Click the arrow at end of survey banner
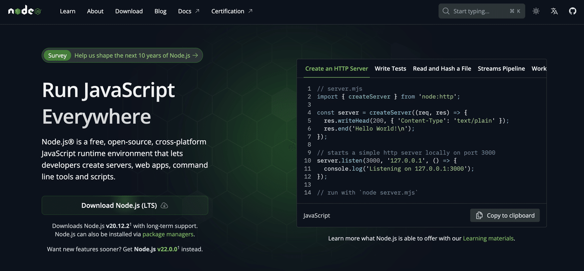 click(x=195, y=55)
